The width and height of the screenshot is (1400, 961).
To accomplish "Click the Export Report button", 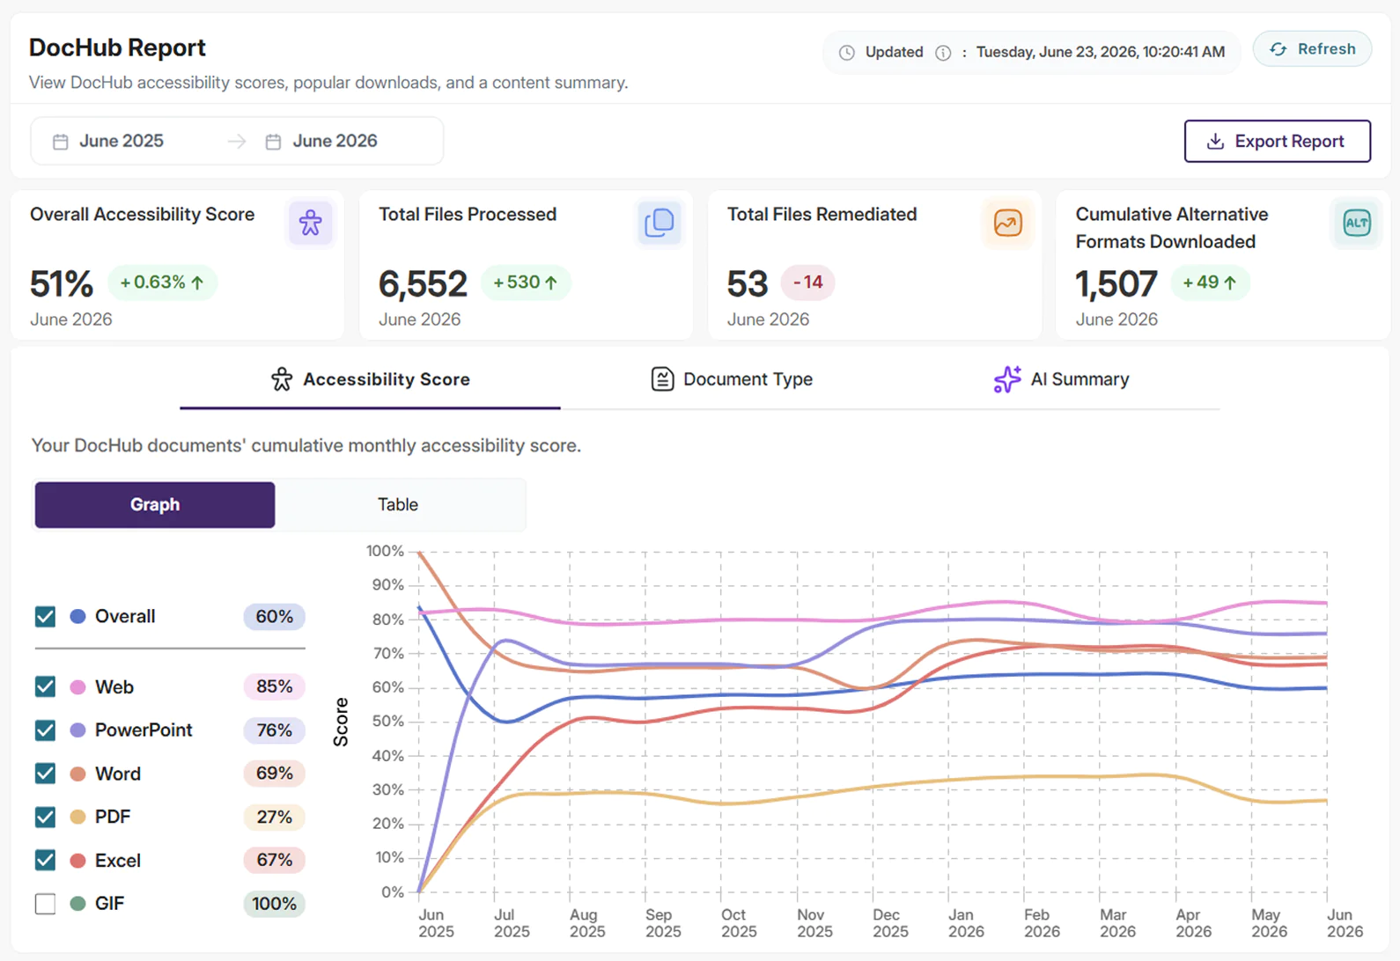I will pos(1277,141).
